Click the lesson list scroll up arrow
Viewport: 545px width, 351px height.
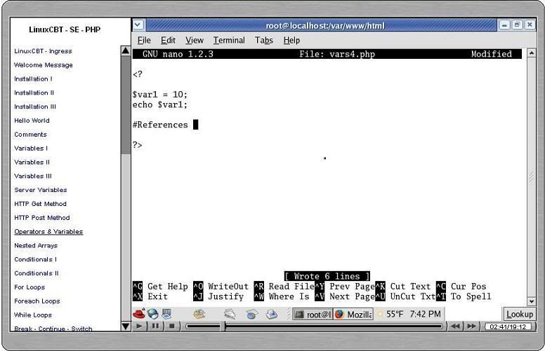(126, 50)
